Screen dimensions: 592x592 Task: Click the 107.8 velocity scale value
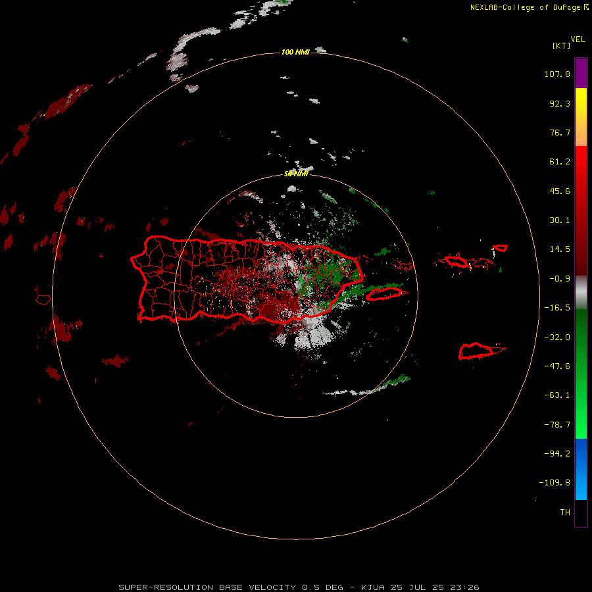[x=557, y=74]
